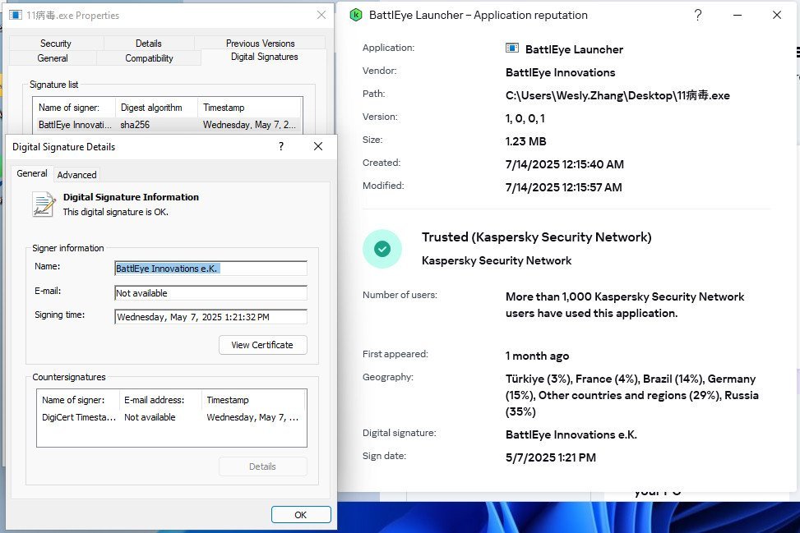The width and height of the screenshot is (800, 533).
Task: Click the OK button
Action: (x=301, y=515)
